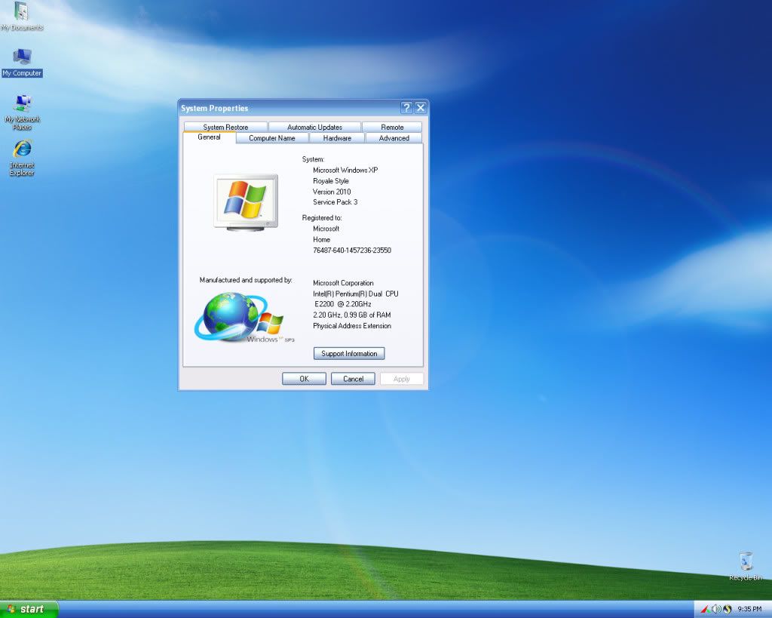Select the Internet Explorer desktop icon
This screenshot has height=618, width=772.
(22, 158)
